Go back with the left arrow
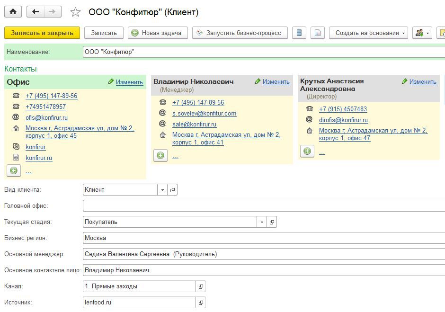 pyautogui.click(x=36, y=12)
